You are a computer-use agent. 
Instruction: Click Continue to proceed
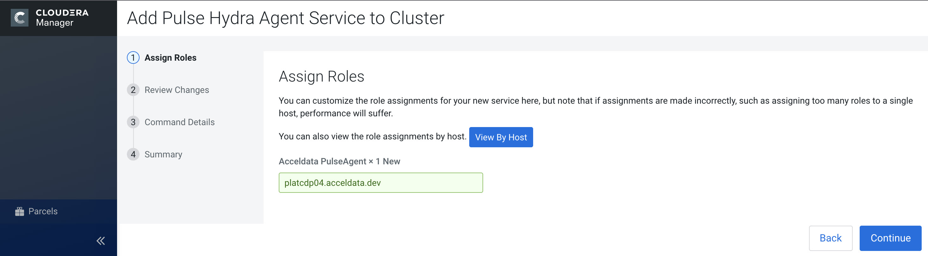pyautogui.click(x=890, y=238)
